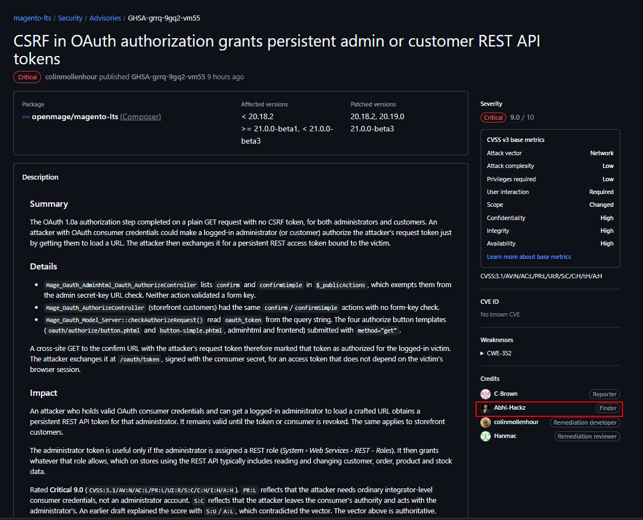This screenshot has height=520, width=643.
Task: Click the Reporter credit label
Action: click(604, 394)
